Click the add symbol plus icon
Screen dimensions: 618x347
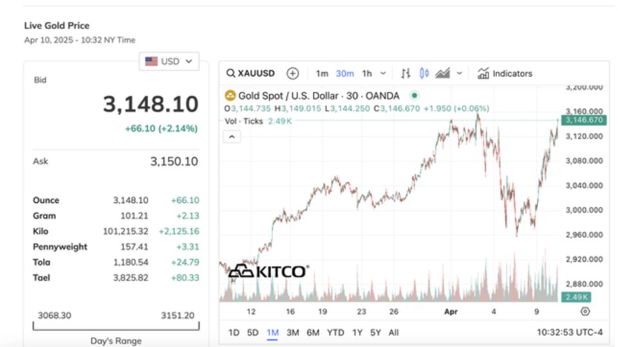(293, 73)
